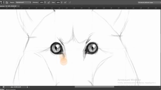Open the flow slider dropdown arrow
This screenshot has height=90, width=161.
(61, 2)
